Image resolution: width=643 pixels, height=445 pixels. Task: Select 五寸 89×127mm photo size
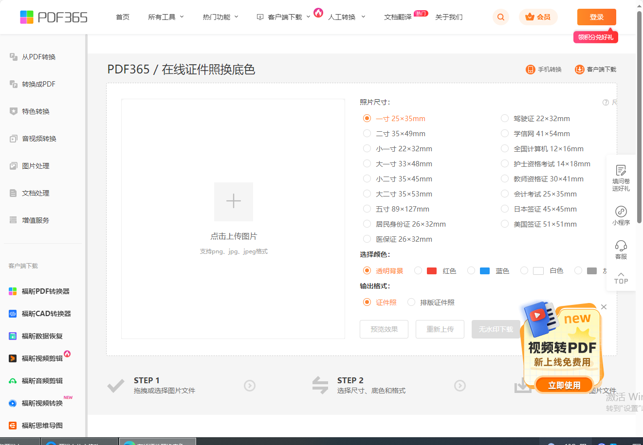click(x=367, y=209)
